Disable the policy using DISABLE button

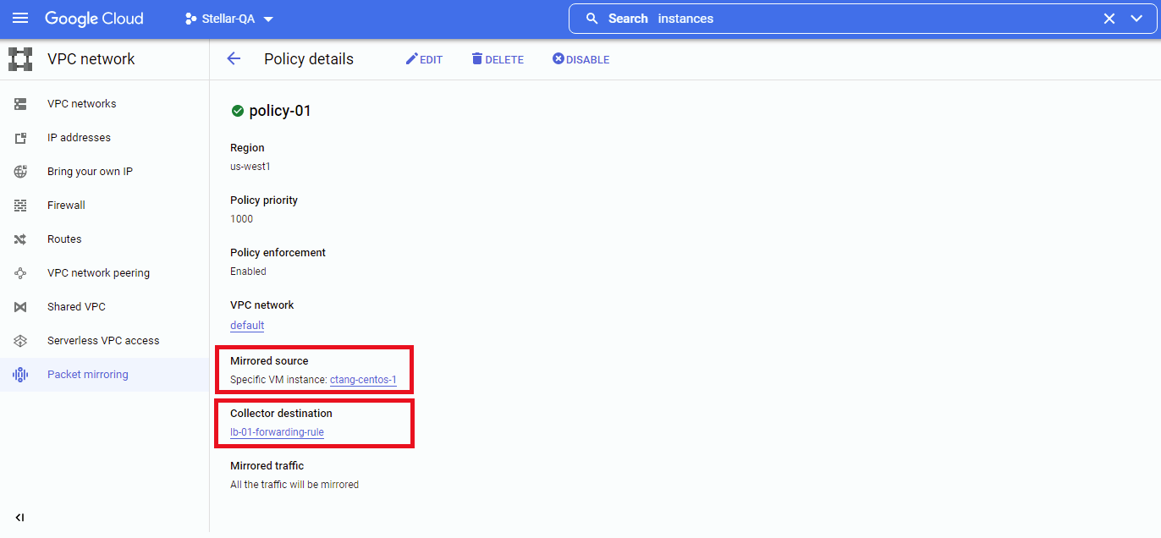[x=580, y=59]
